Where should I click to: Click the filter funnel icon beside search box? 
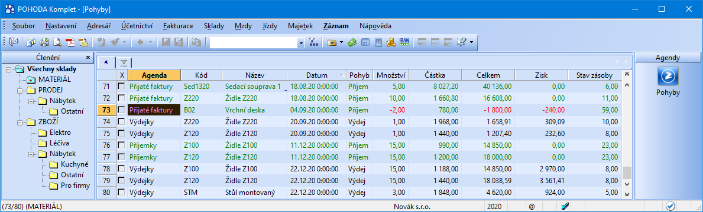[314, 42]
